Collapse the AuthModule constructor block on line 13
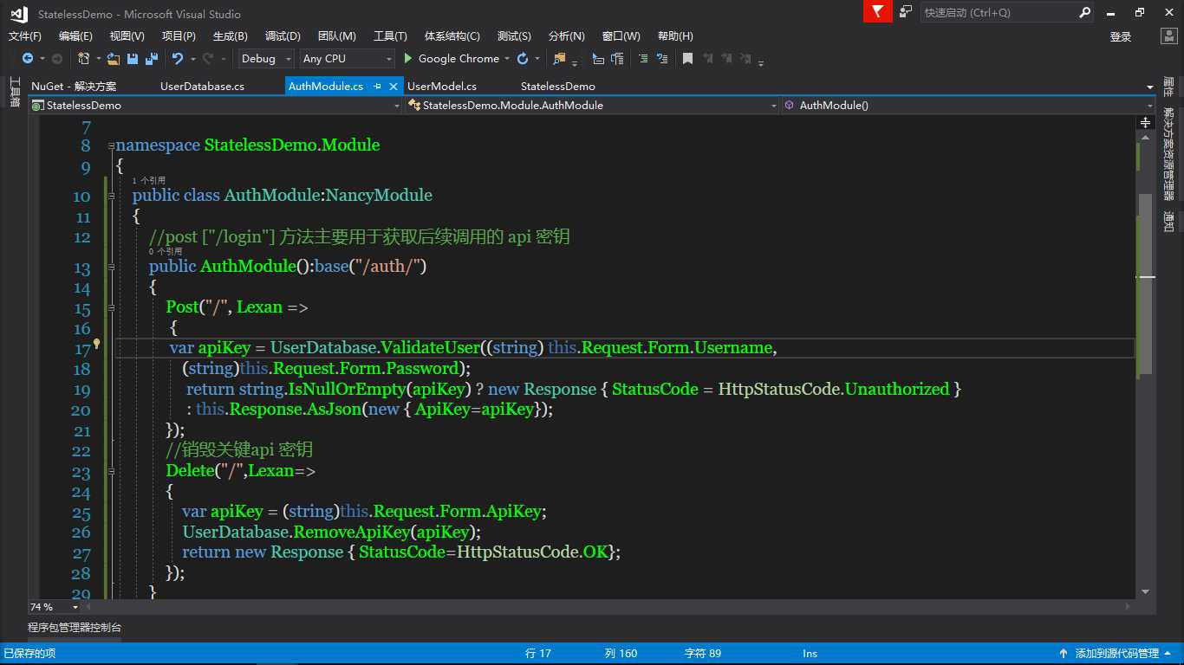The height and width of the screenshot is (665, 1184). pos(111,267)
